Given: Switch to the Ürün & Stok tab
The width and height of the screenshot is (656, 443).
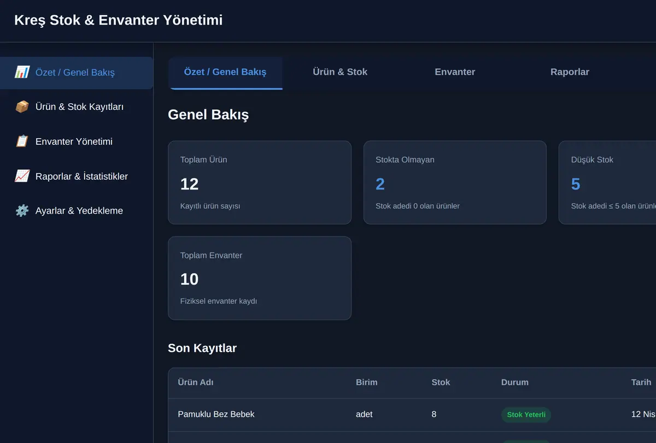Looking at the screenshot, I should pos(340,72).
